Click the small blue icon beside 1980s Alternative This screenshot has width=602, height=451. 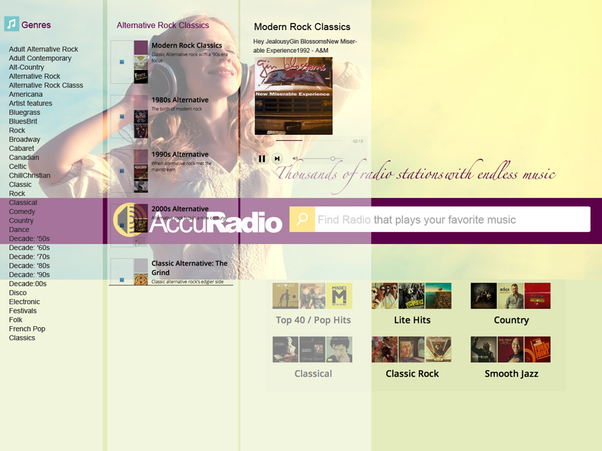tap(121, 116)
